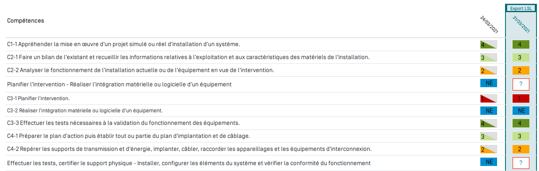Click C3-3 diagonal level 4 icon under 24/03/2021

pyautogui.click(x=488, y=124)
